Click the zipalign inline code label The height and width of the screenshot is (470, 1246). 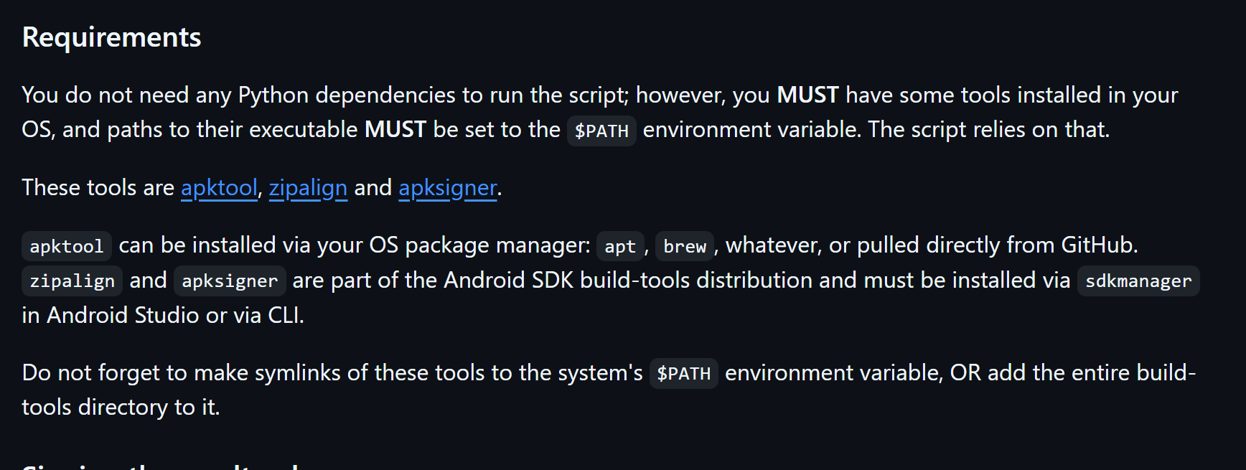[x=72, y=281]
